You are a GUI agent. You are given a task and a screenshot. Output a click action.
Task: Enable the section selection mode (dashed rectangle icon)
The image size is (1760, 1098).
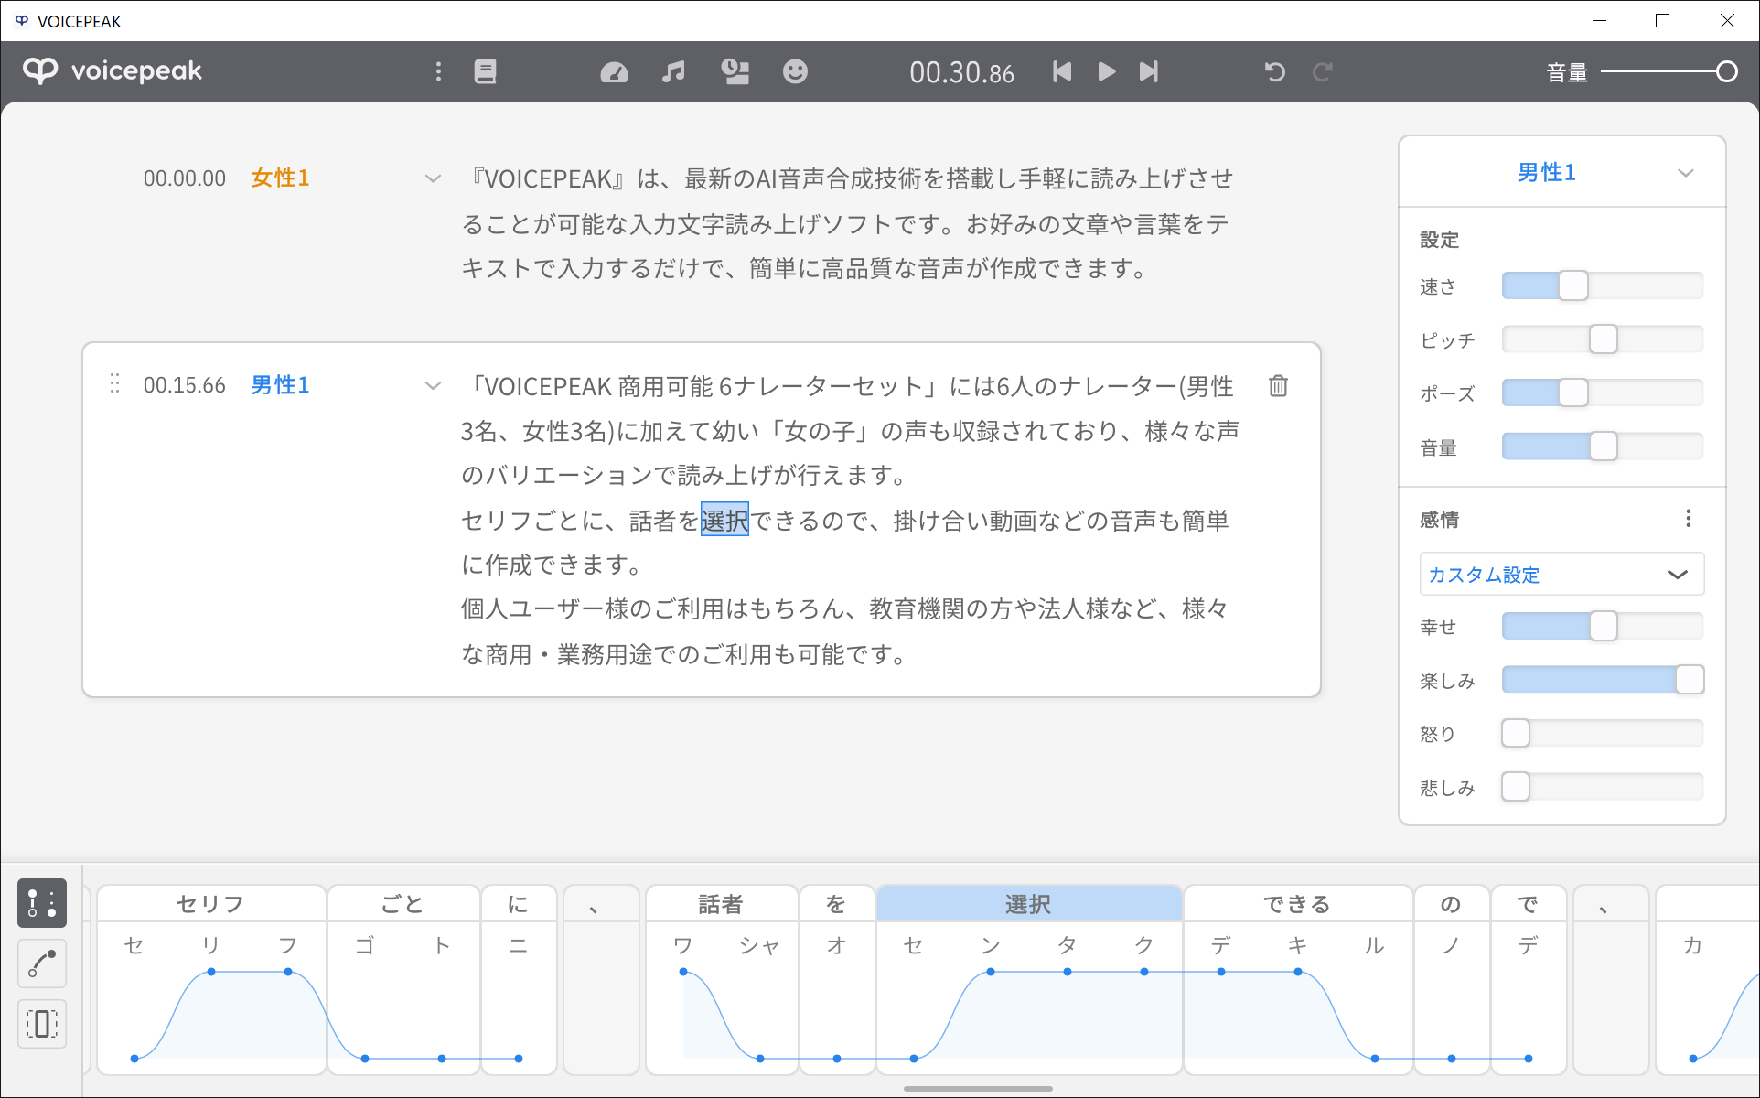[41, 1024]
